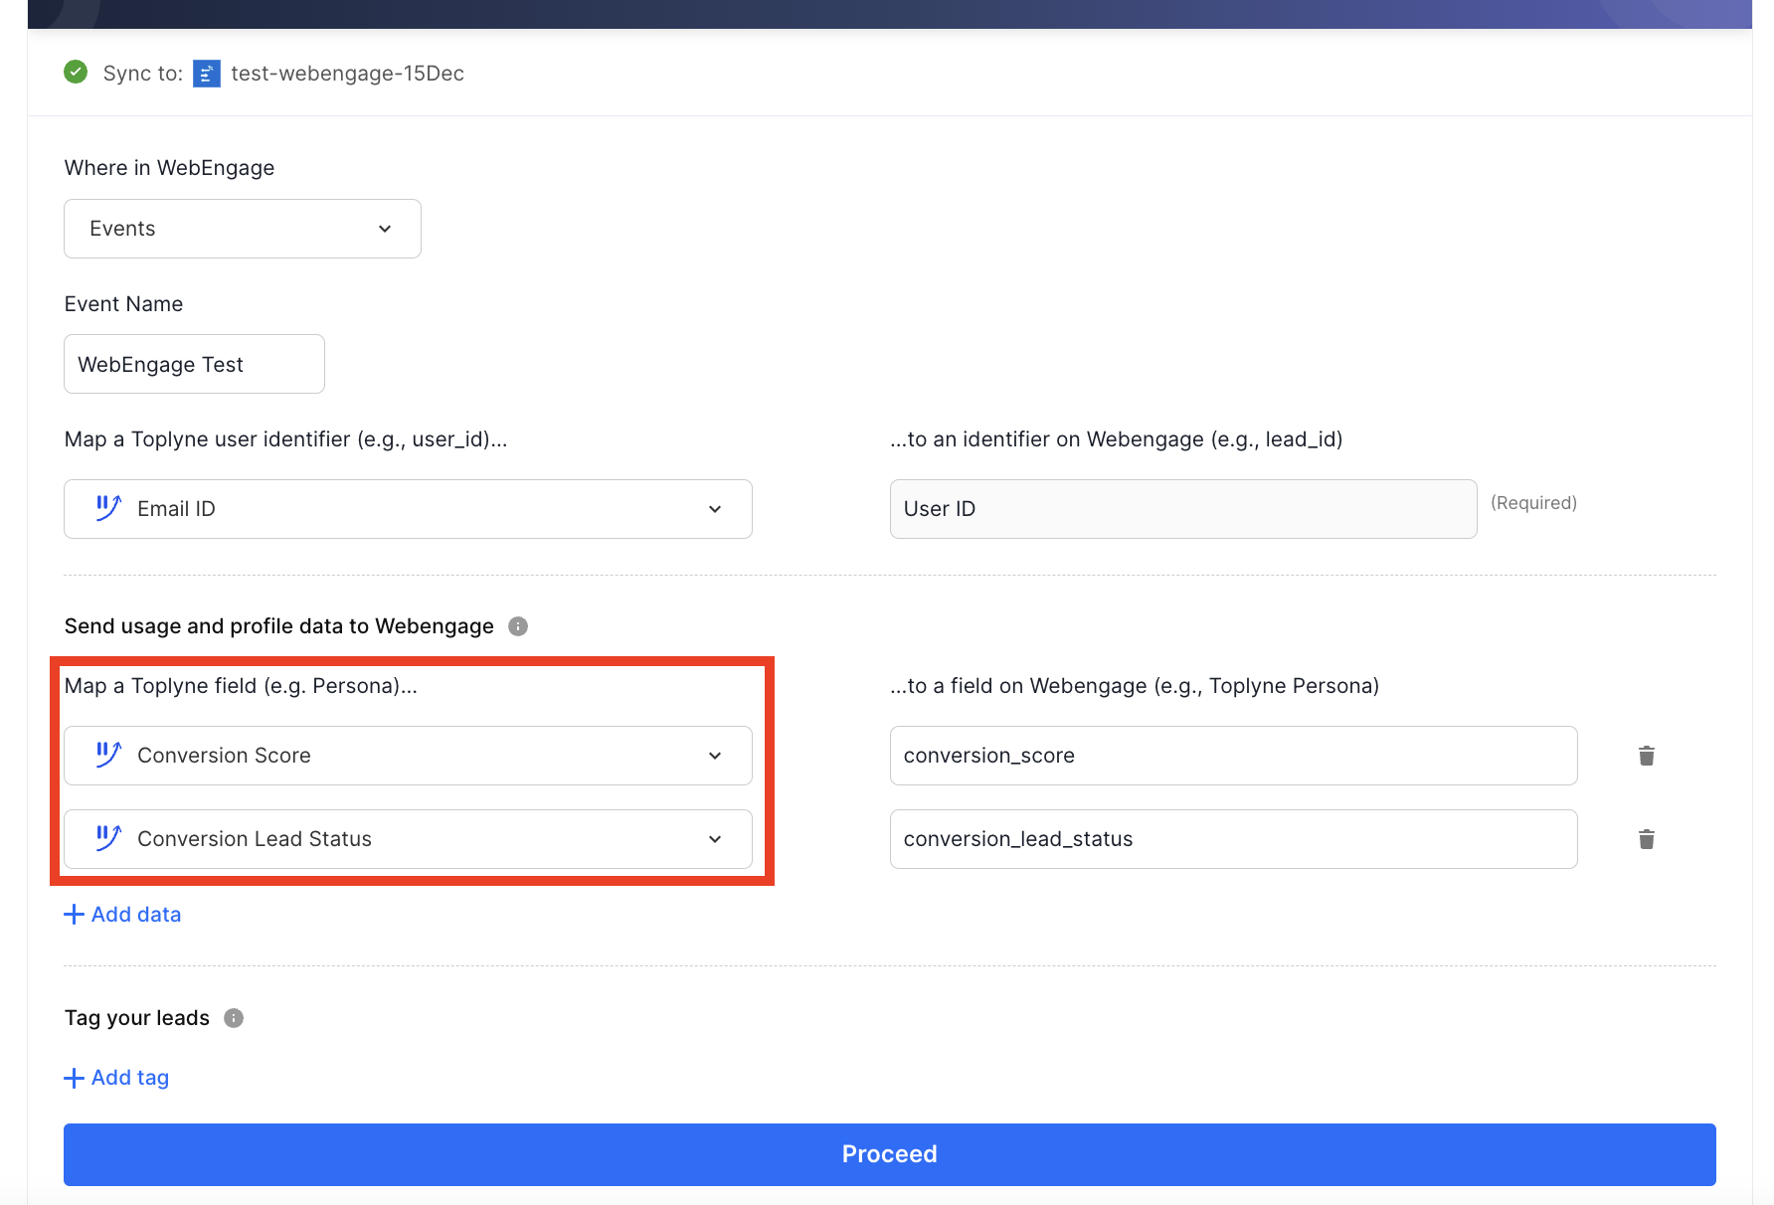This screenshot has height=1205, width=1774.
Task: Delete the conversion_score mapping row
Action: (x=1647, y=756)
